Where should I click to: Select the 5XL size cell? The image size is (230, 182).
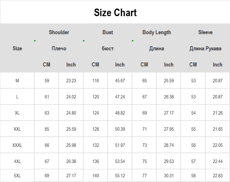(x=17, y=175)
